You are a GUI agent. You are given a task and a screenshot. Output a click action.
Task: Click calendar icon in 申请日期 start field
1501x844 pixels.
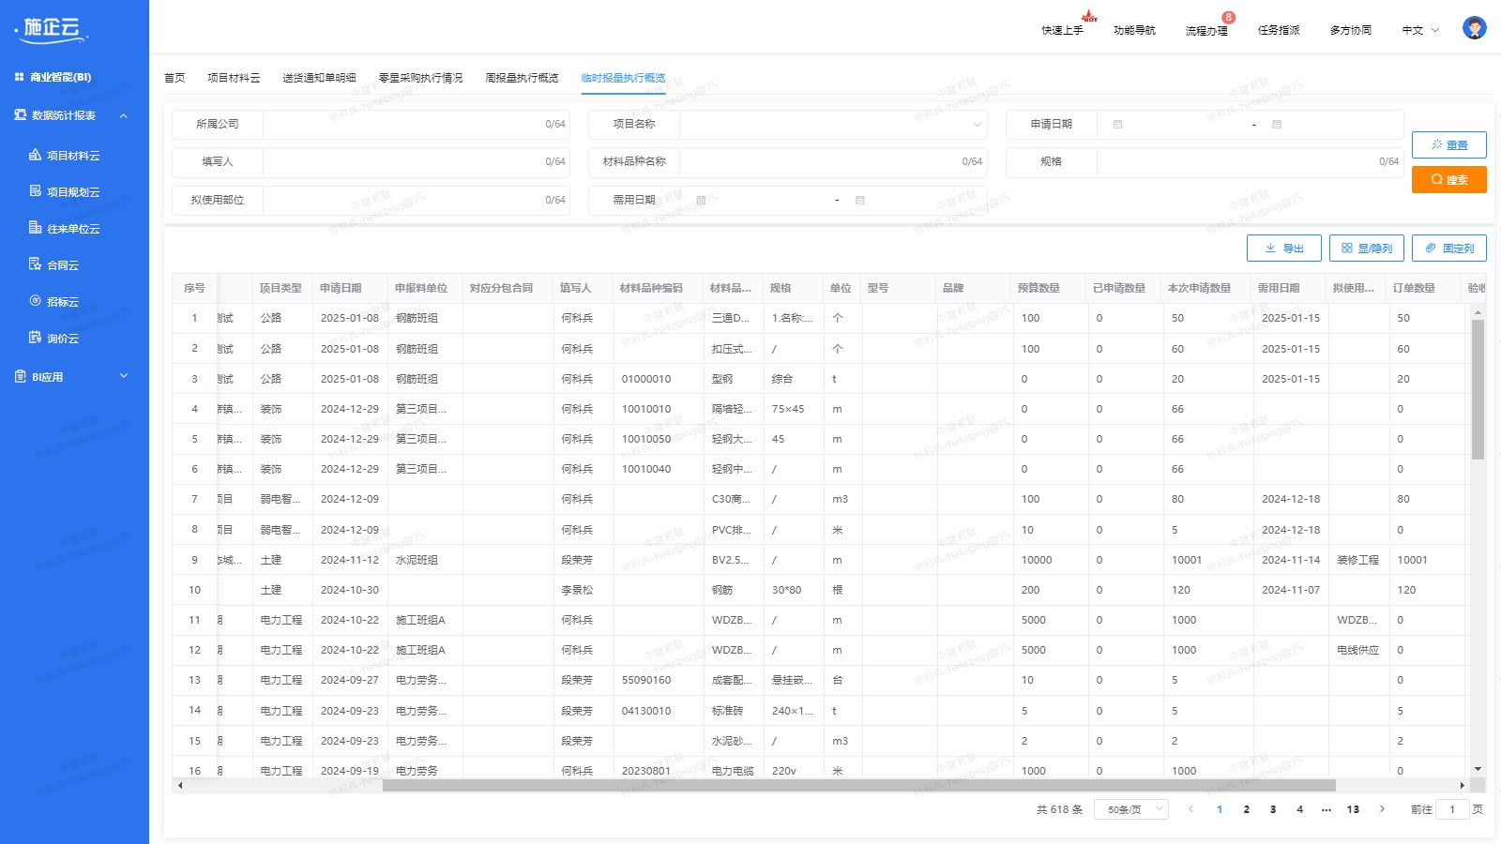click(1117, 125)
